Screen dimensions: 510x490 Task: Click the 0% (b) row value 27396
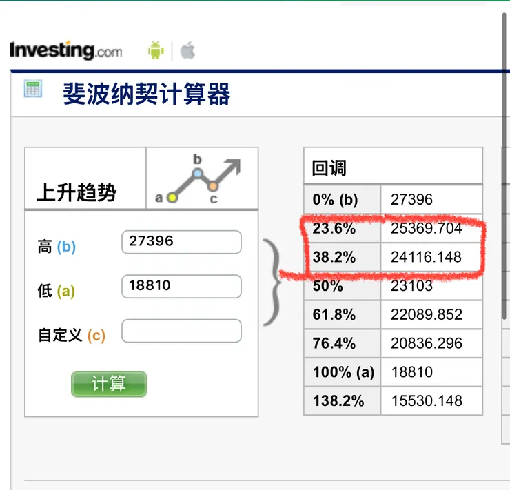[x=411, y=200]
